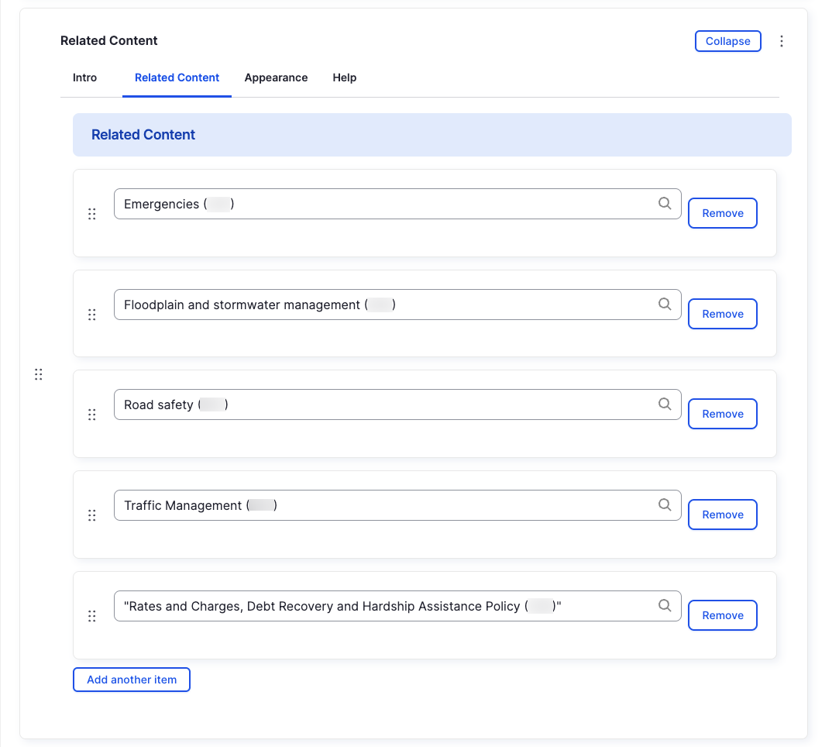
Task: Click the Related Content section header banner
Action: [432, 134]
